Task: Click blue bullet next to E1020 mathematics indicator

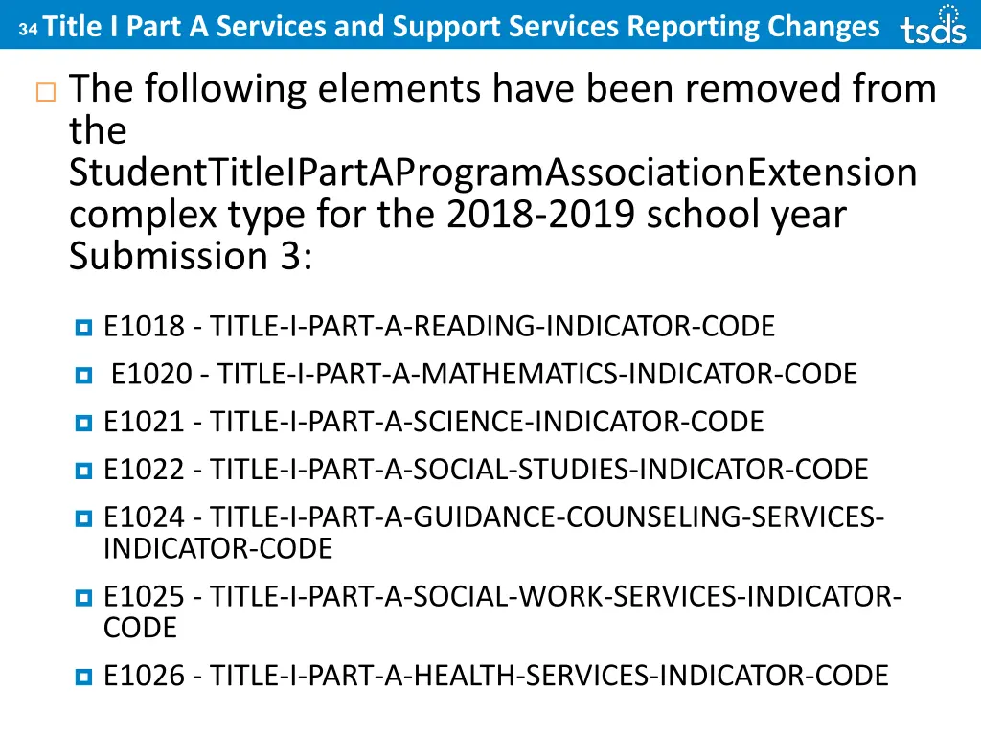Action: coord(84,375)
